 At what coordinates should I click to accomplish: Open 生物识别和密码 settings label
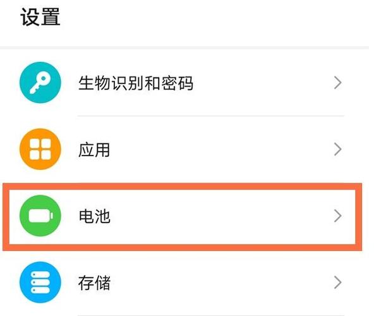click(x=136, y=83)
